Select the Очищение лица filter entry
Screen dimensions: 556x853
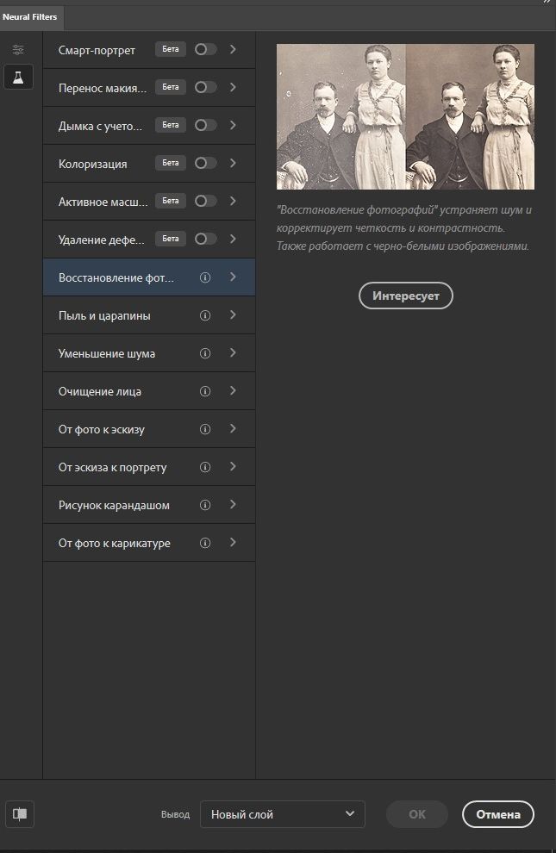(149, 390)
